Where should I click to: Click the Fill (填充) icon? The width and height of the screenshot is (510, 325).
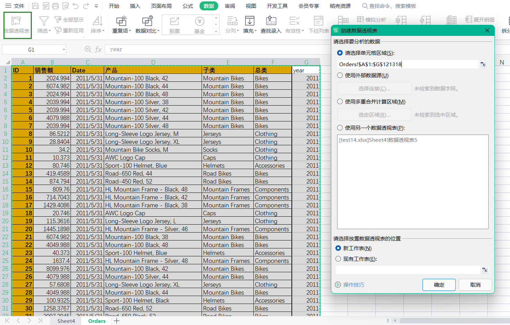250,21
